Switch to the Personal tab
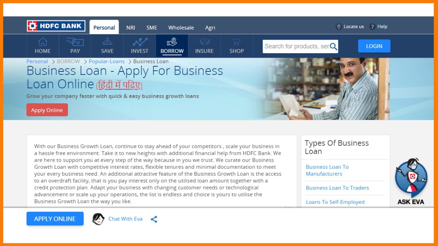438x246 pixels. [104, 27]
